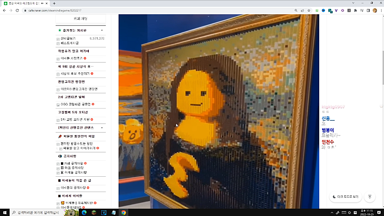This screenshot has width=384, height=216.
Task: Open the tab search chevron
Action: [x=353, y=3]
